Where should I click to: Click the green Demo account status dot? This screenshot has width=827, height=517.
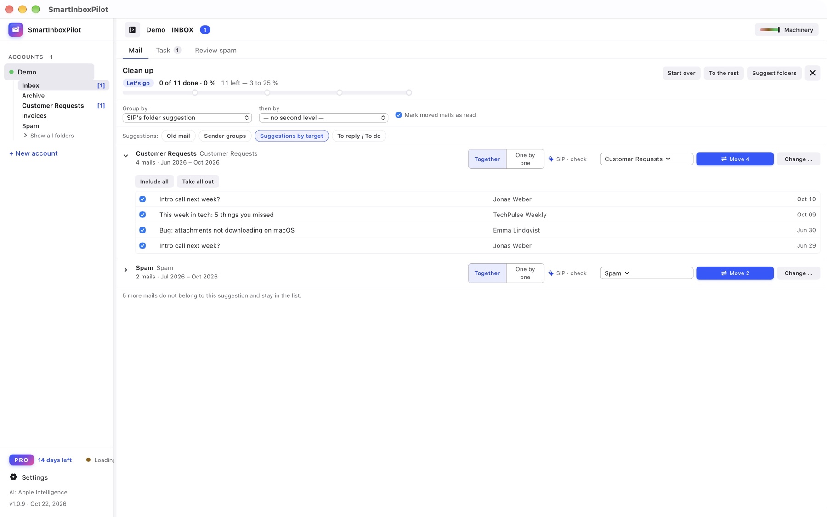[11, 72]
